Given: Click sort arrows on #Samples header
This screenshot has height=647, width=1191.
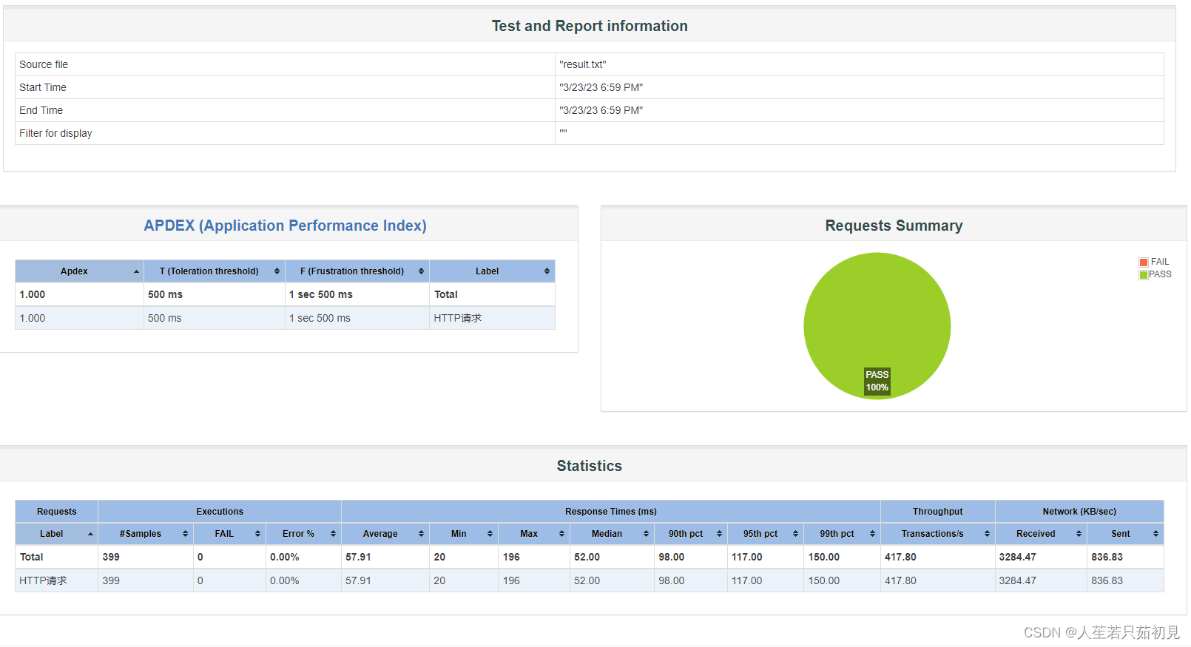Looking at the screenshot, I should pos(185,534).
